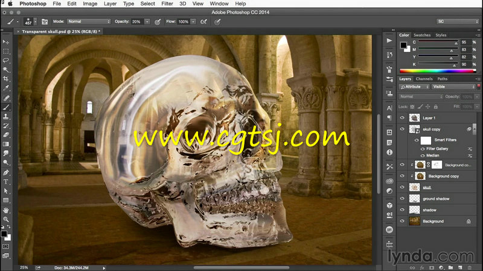The height and width of the screenshot is (271, 483).
Task: Open the Photoshop application menu
Action: 33,4
